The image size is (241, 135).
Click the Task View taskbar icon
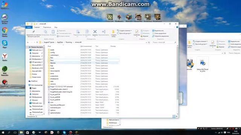tap(15, 132)
